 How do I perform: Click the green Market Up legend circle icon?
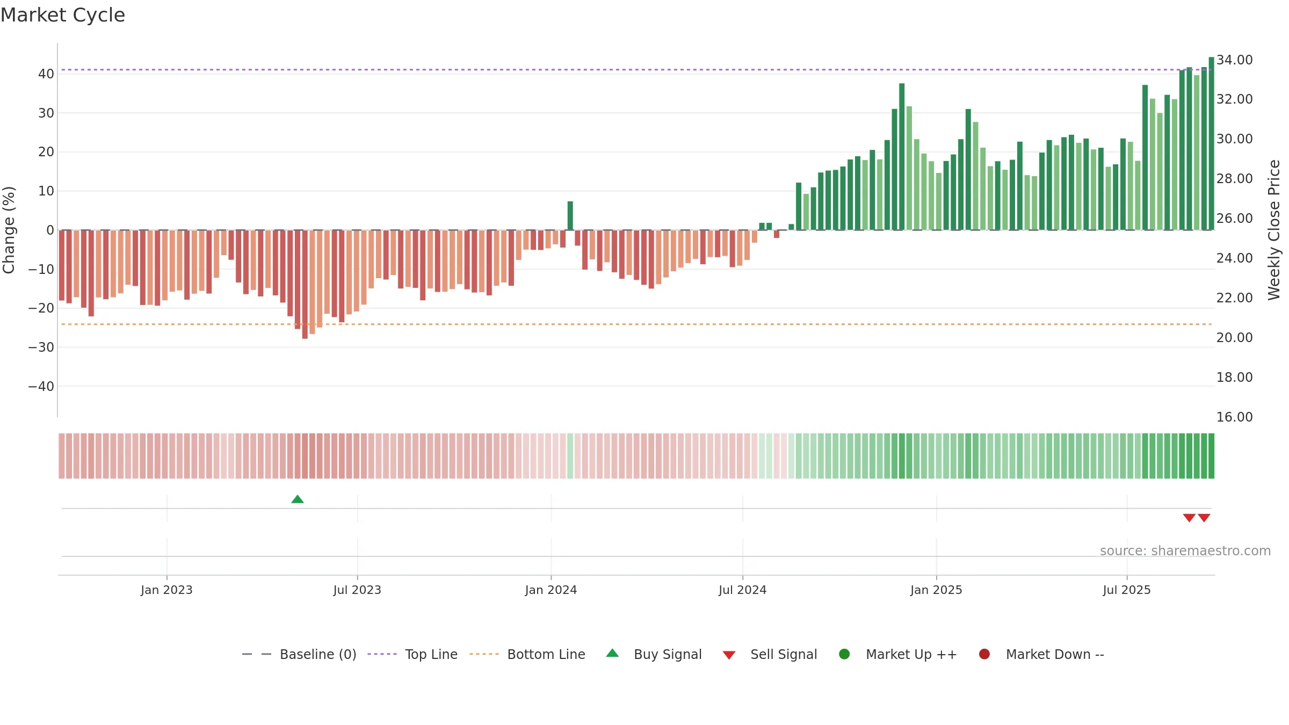tap(844, 654)
